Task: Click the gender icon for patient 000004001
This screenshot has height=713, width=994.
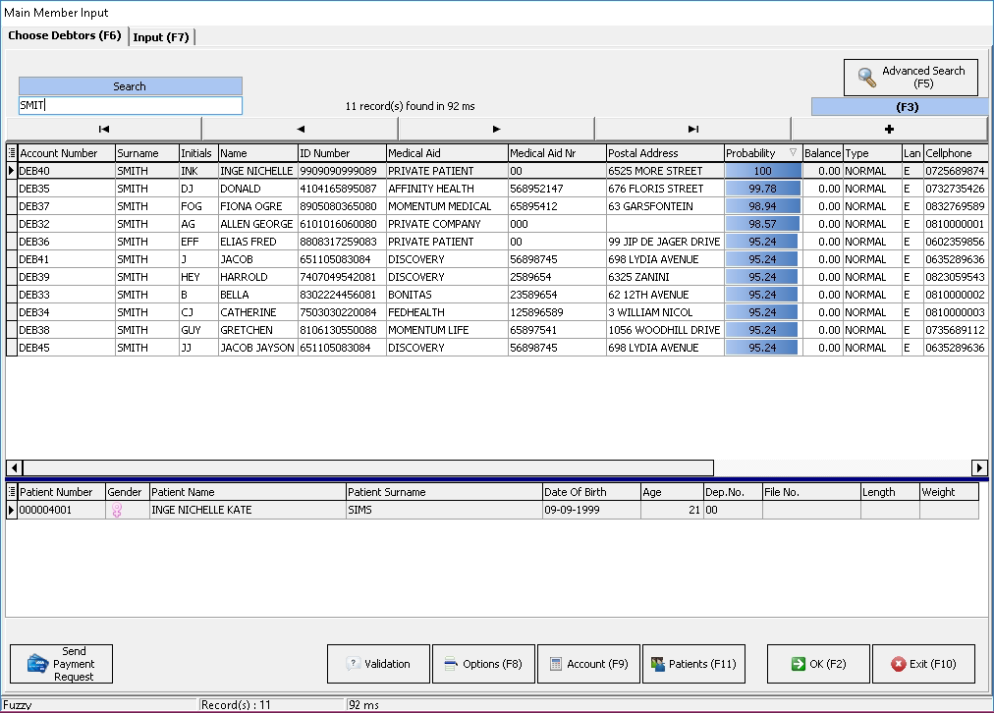Action: tap(116, 511)
